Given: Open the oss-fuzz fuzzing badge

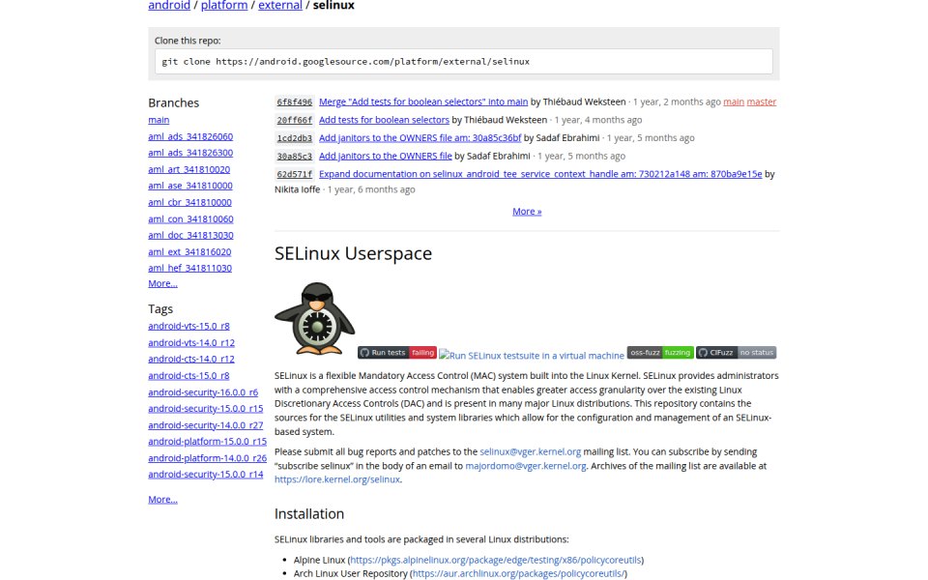Looking at the screenshot, I should pyautogui.click(x=660, y=353).
